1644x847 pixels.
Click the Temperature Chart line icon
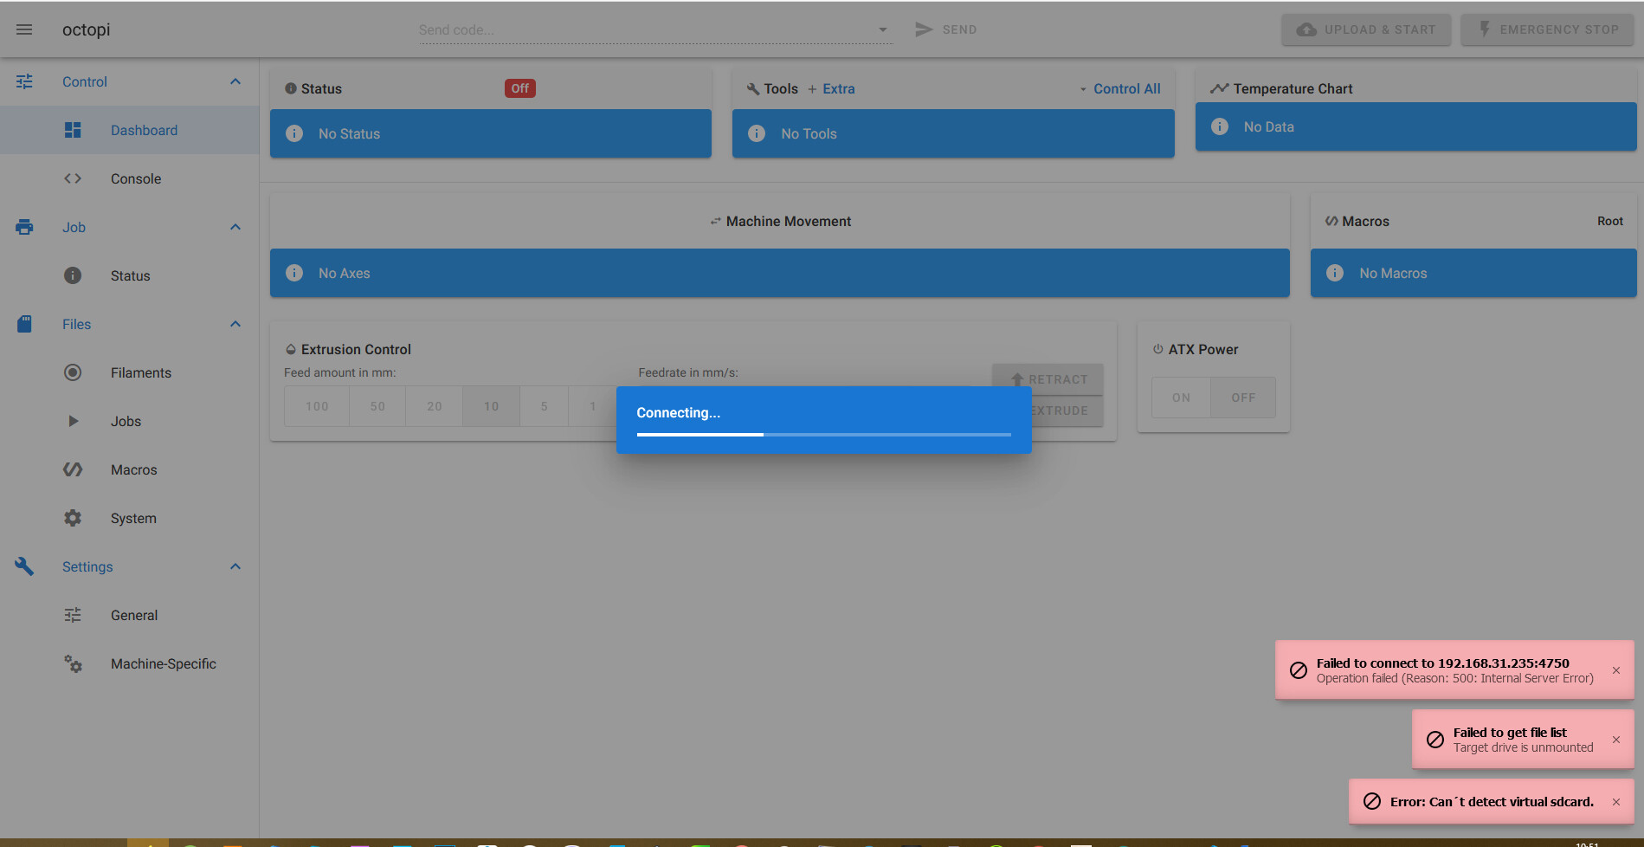[1219, 88]
